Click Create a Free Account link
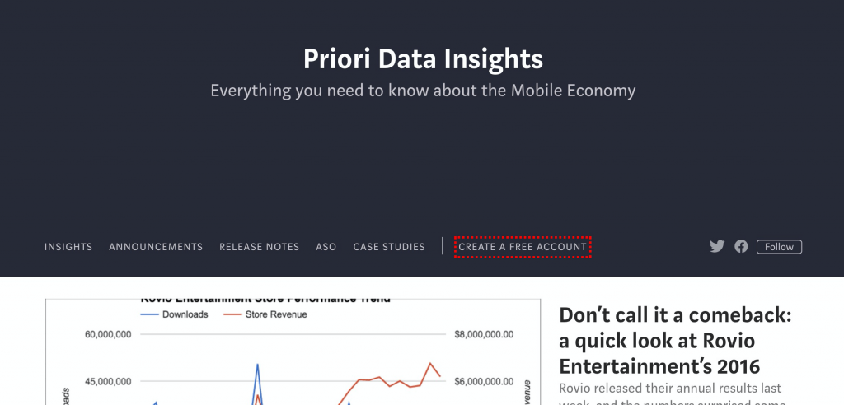 pos(523,247)
